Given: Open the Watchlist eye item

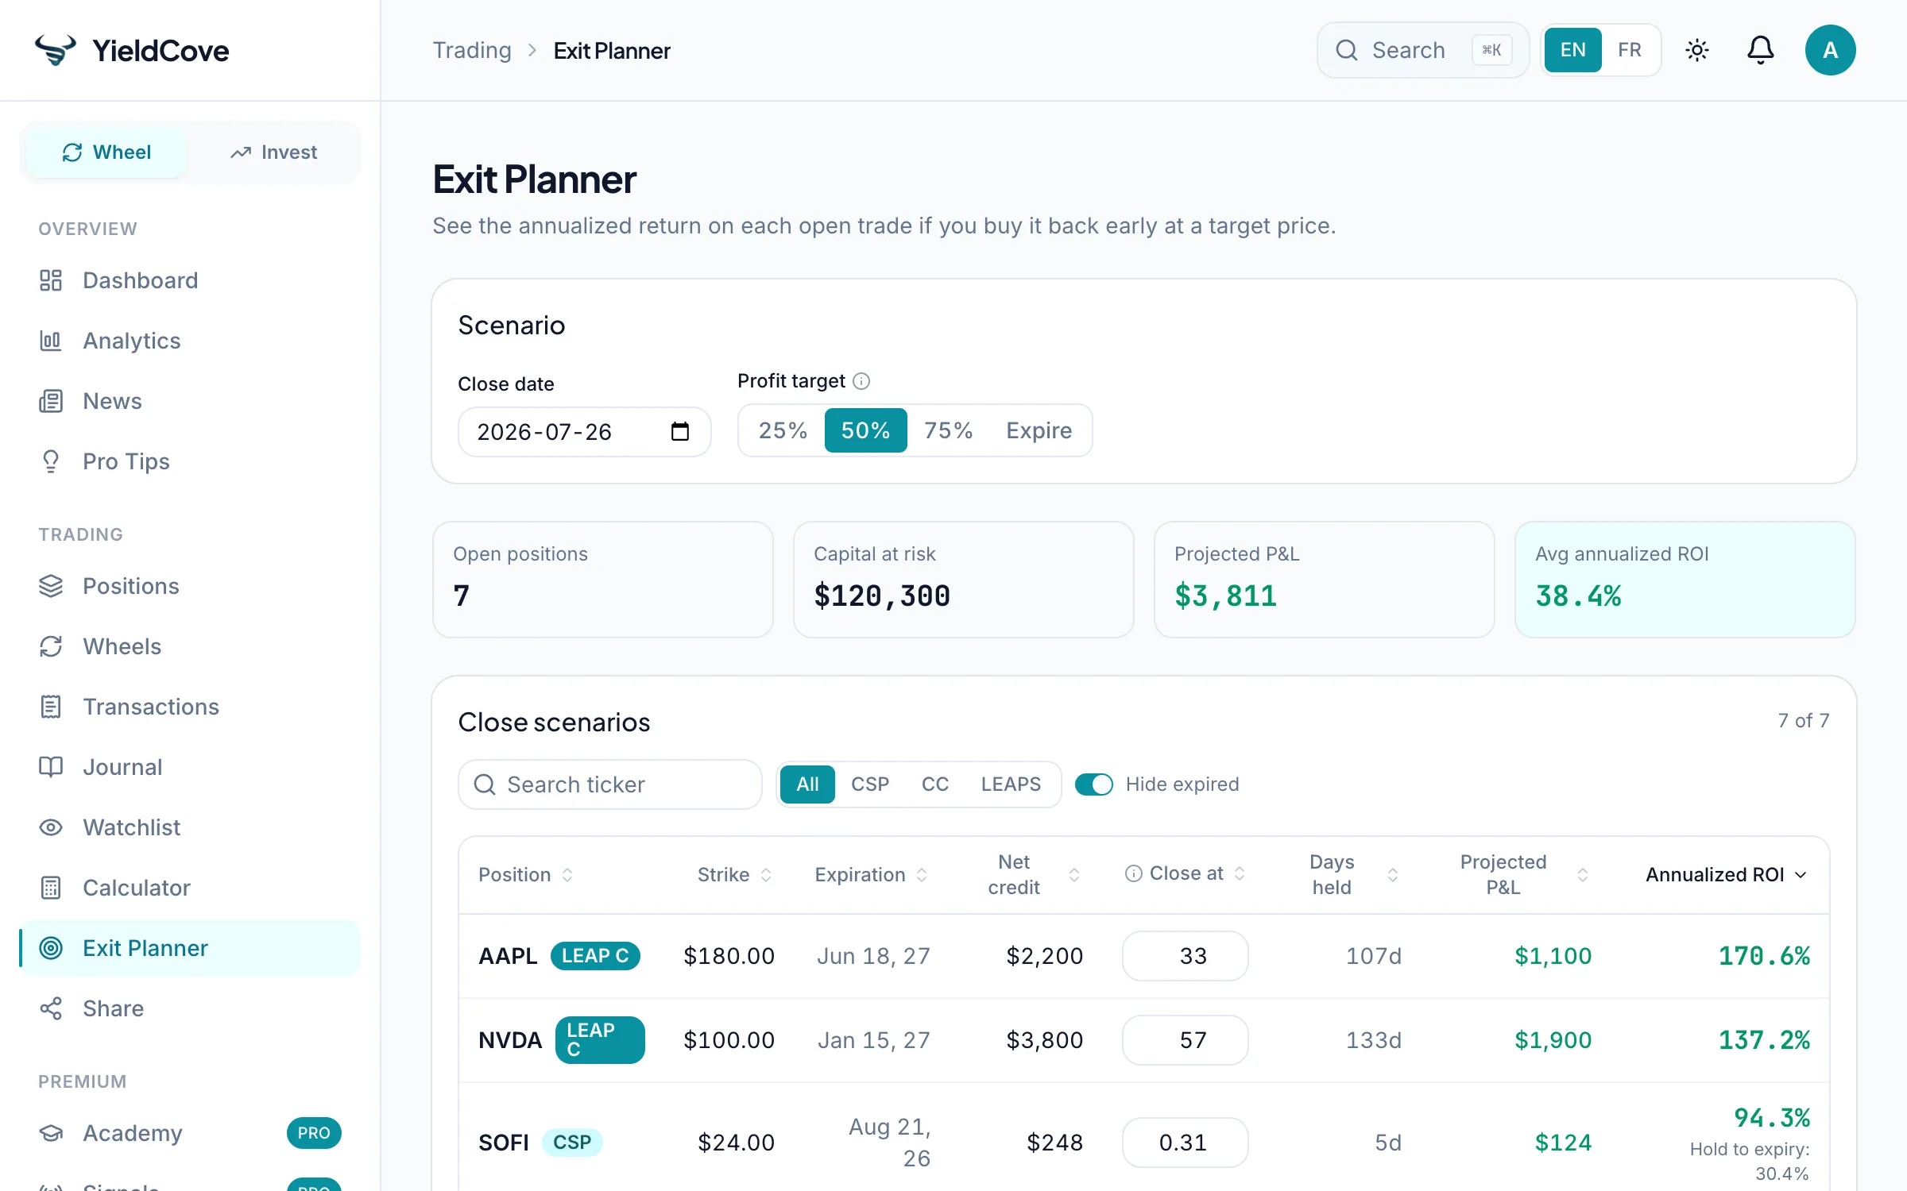Looking at the screenshot, I should click(189, 827).
